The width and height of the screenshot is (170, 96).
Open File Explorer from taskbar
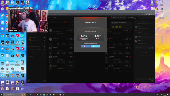coord(54,95)
